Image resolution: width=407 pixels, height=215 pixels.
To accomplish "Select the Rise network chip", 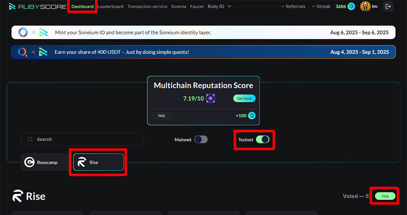I will 99,162.
